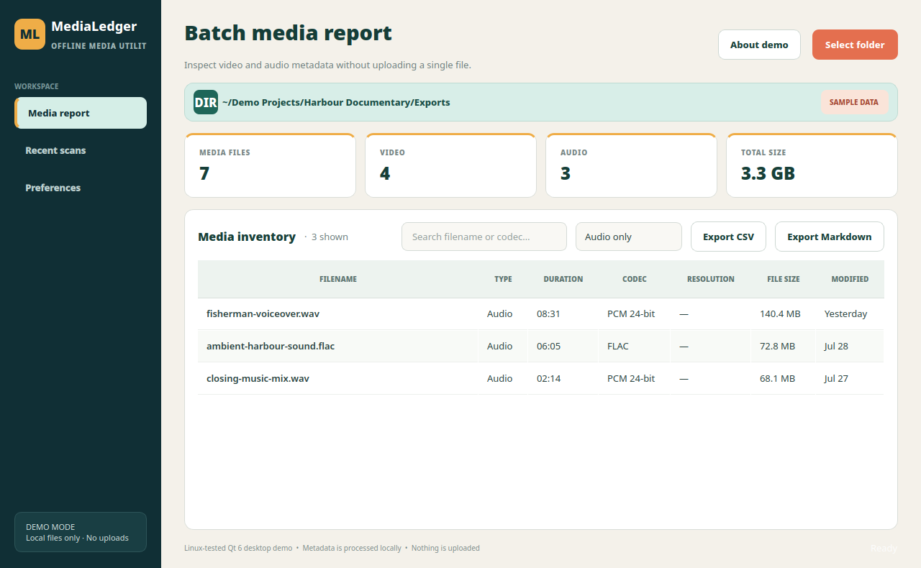The image size is (921, 568).
Task: Click the Exports directory path text
Action: 336,102
